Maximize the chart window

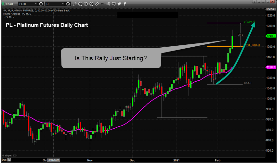tap(268, 2)
